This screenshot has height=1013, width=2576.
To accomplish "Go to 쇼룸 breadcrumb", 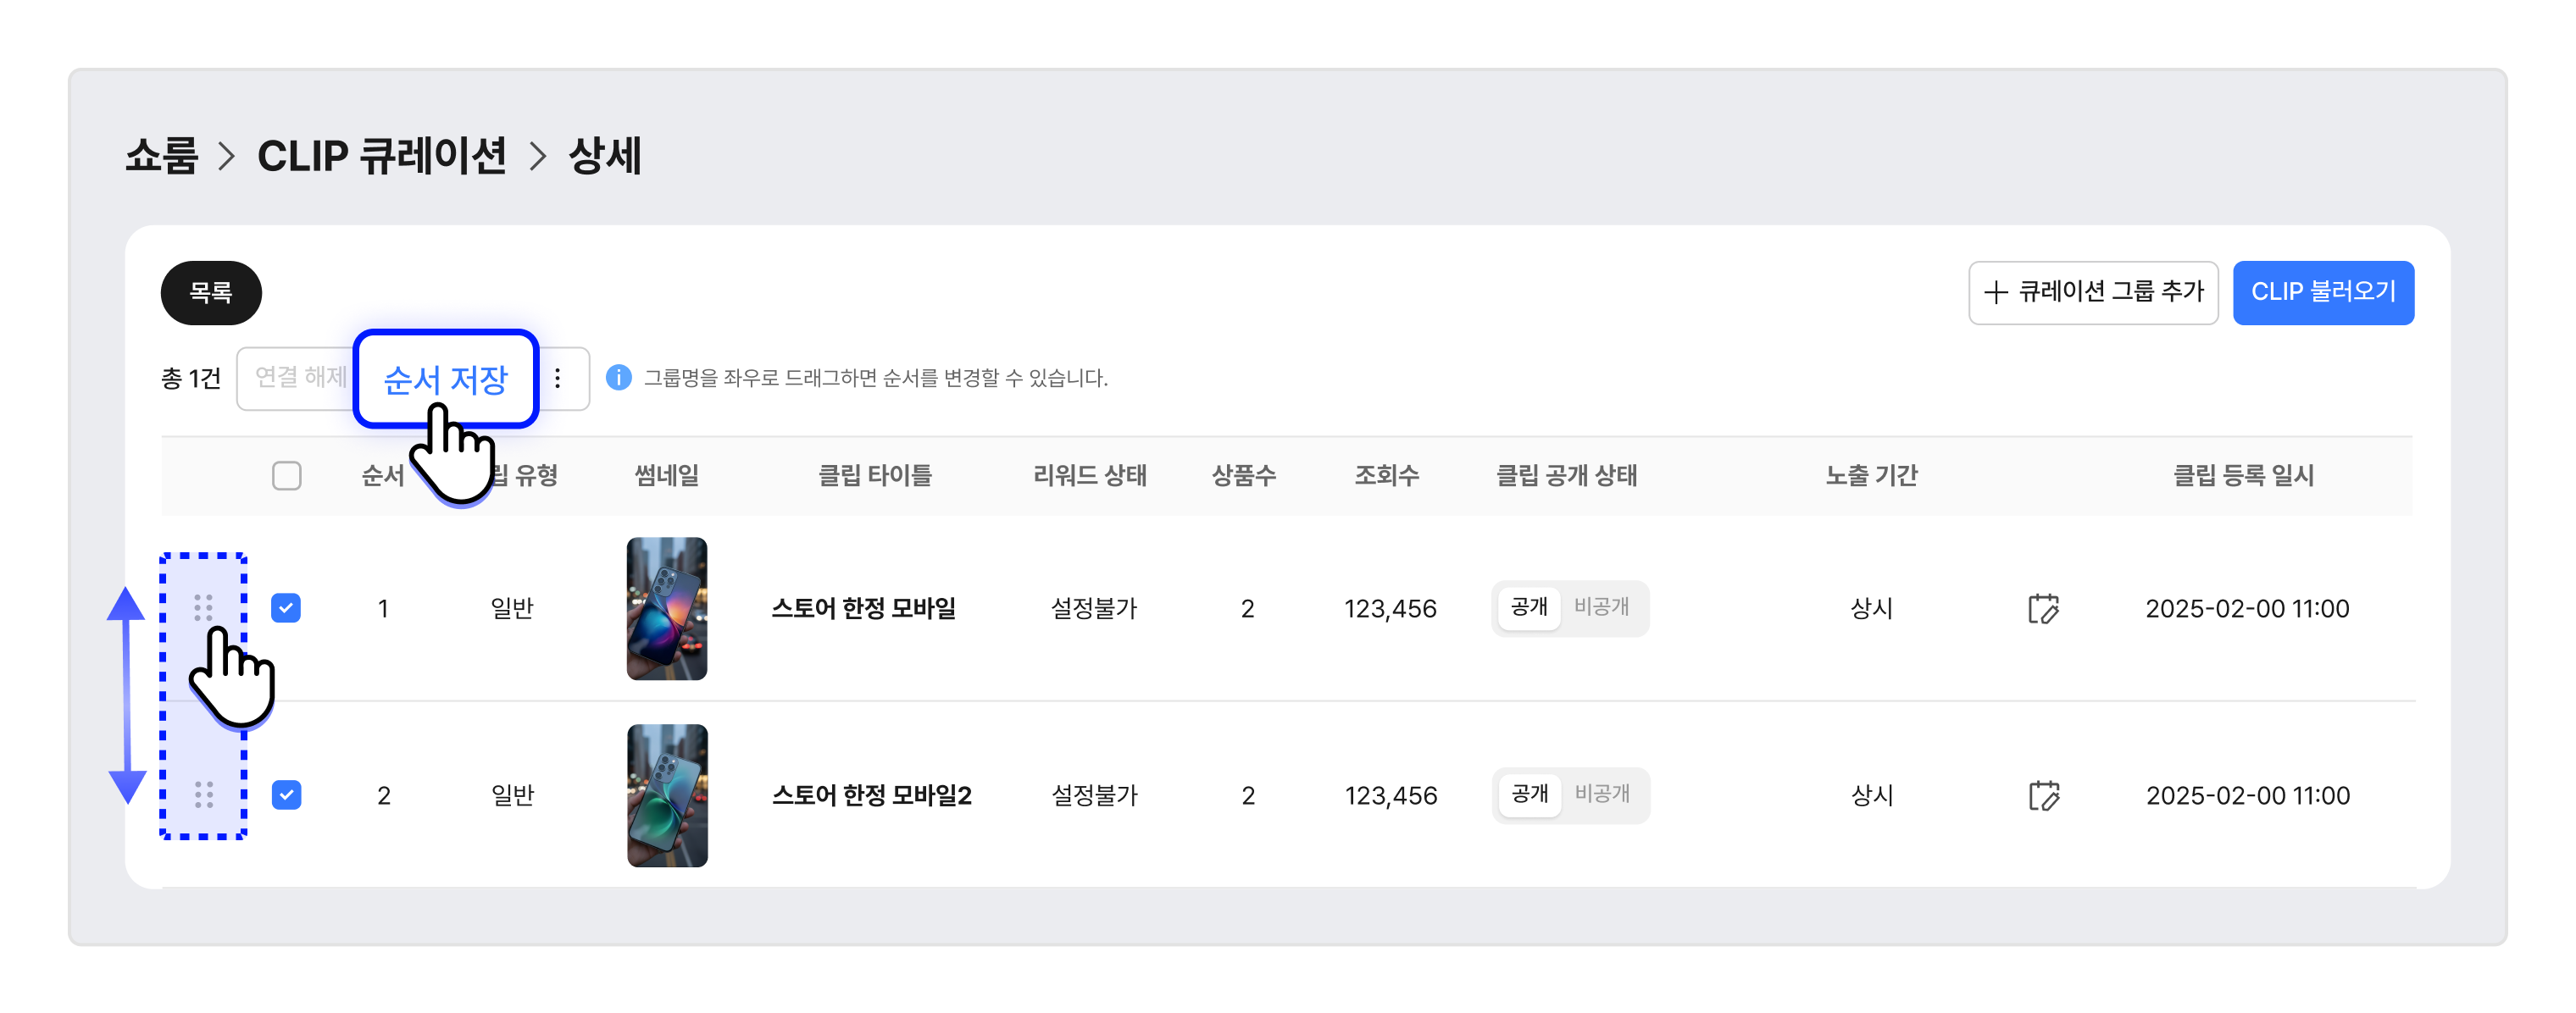I will 162,156.
